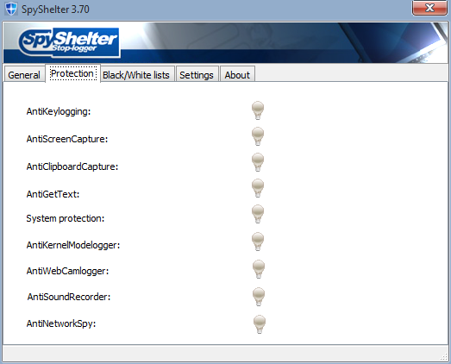Toggle the AntiScreenCapture light bulb
Screen dimensions: 451x364
tap(258, 136)
